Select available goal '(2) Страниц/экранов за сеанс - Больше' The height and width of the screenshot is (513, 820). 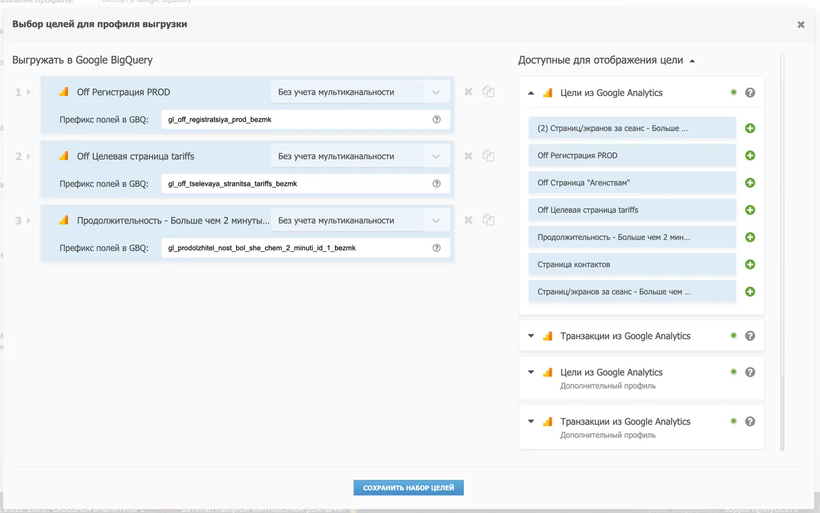click(x=633, y=128)
